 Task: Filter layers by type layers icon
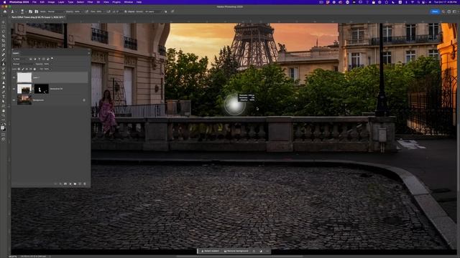[x=39, y=59]
